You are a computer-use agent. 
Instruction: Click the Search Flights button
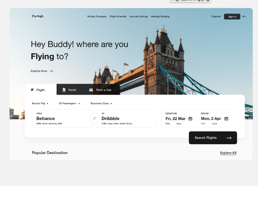pos(213,138)
